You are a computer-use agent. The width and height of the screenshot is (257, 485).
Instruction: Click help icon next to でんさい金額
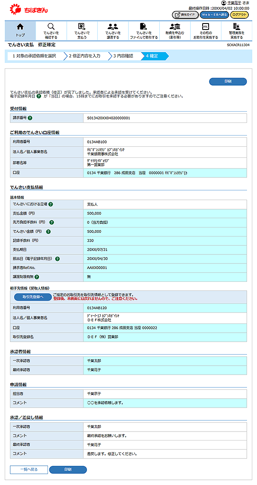pyautogui.click(x=48, y=231)
